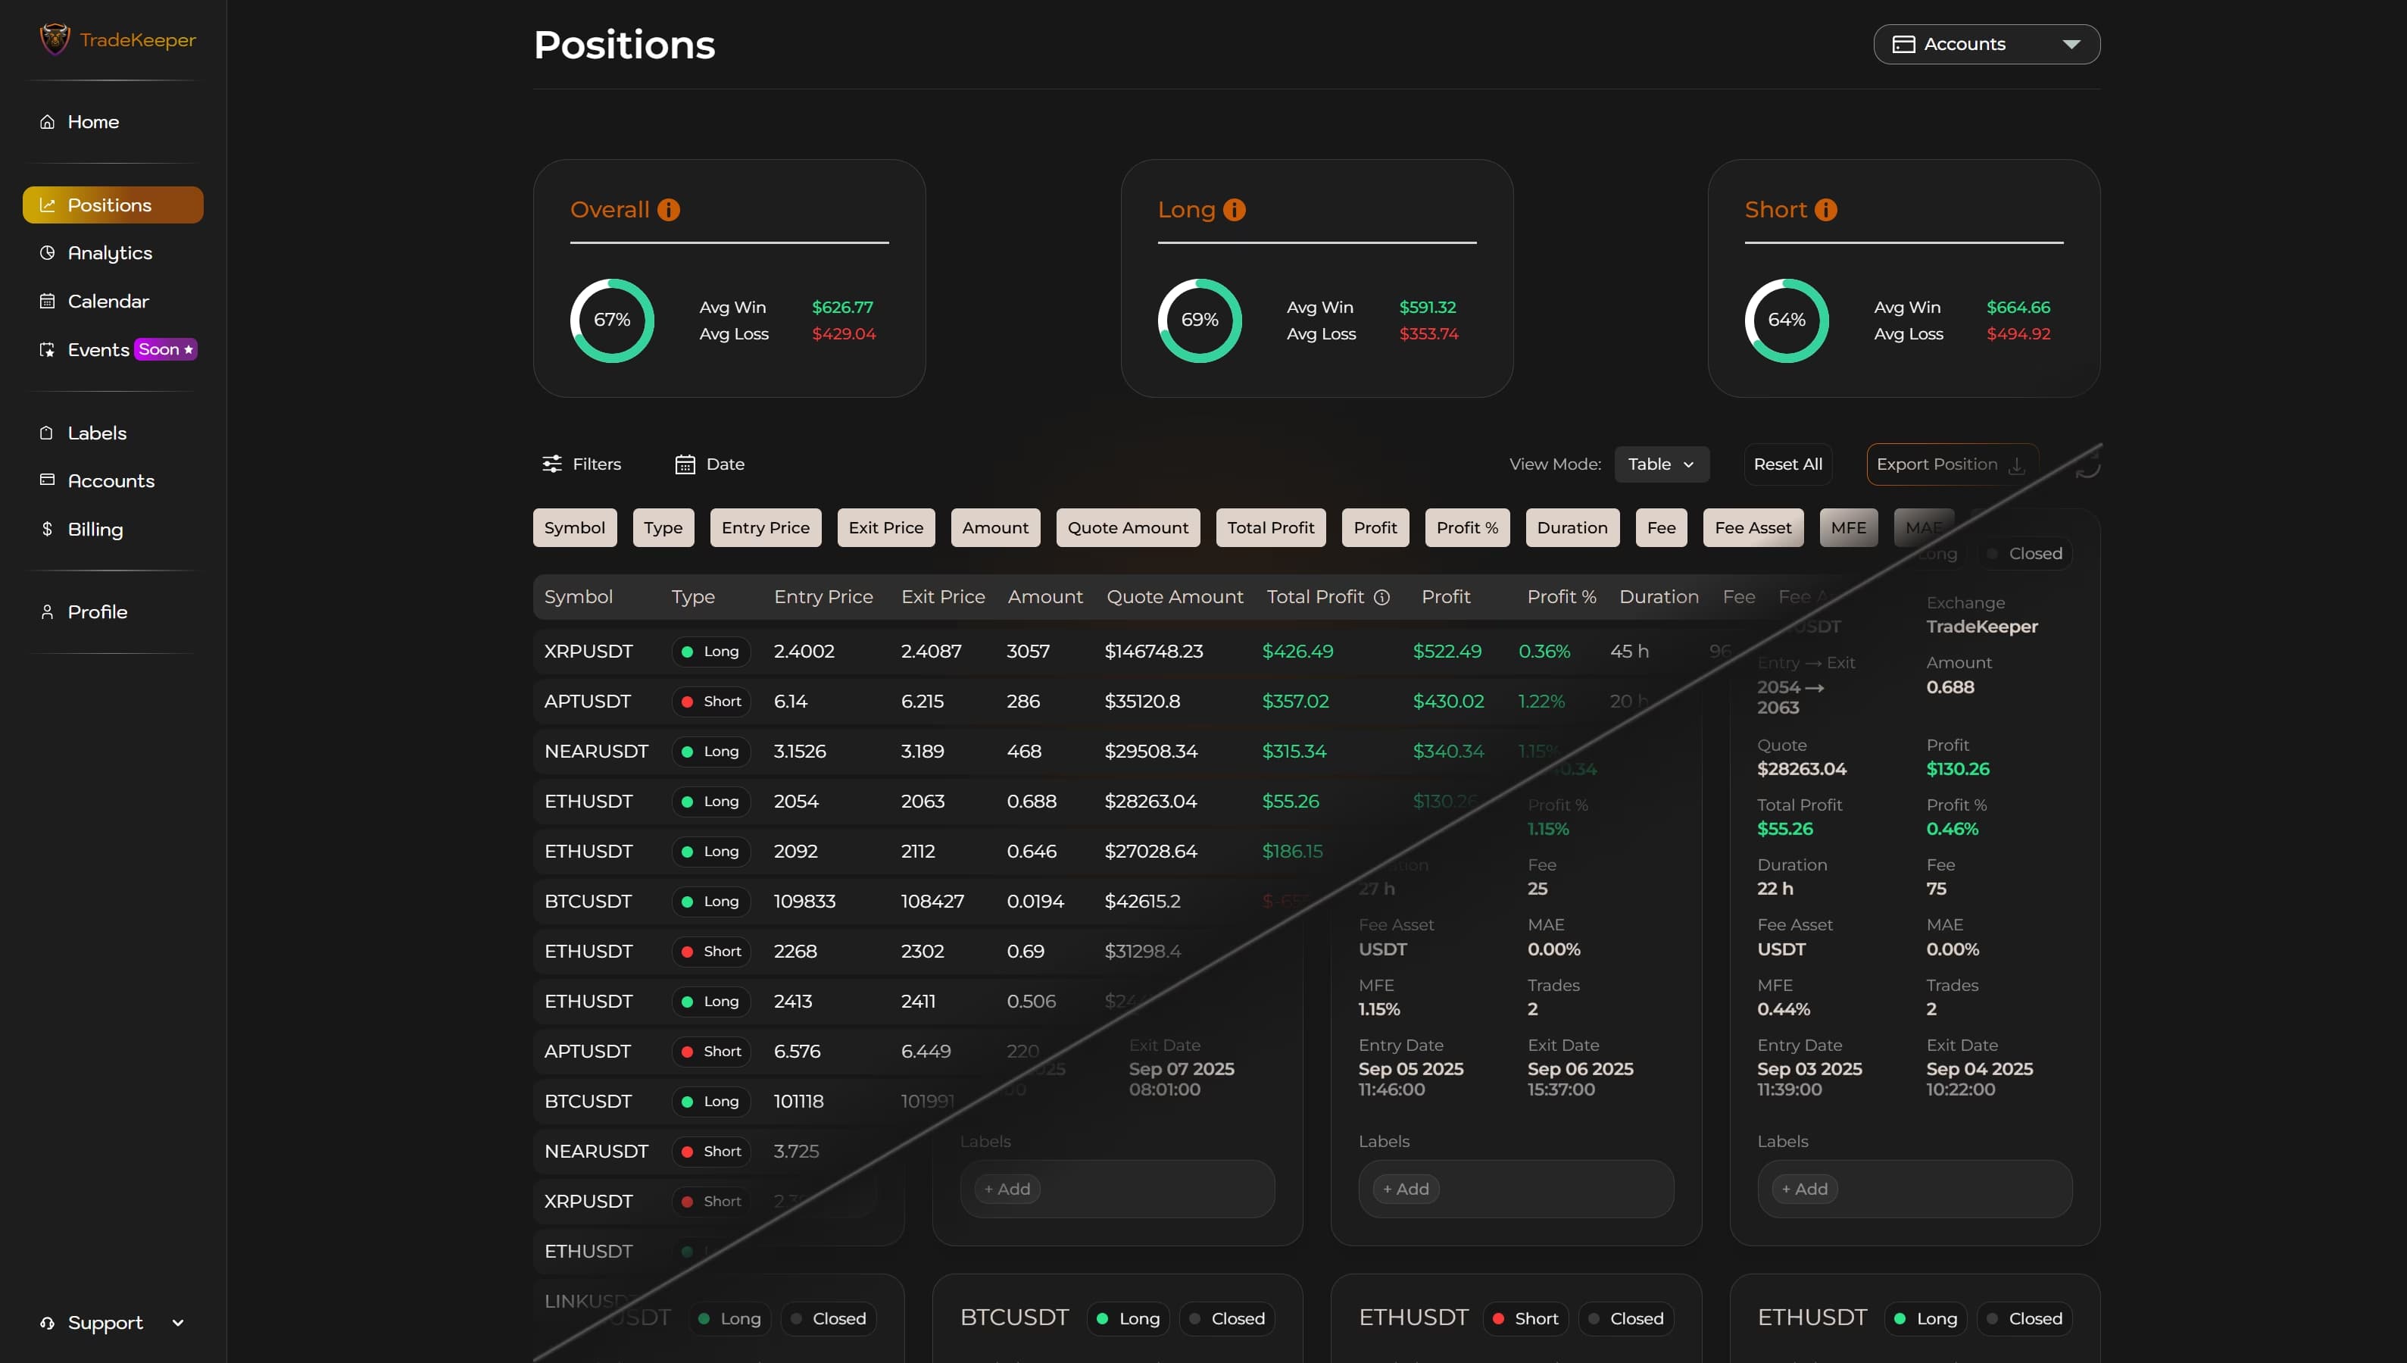Open the Events menu item
Image resolution: width=2407 pixels, height=1363 pixels.
click(98, 349)
